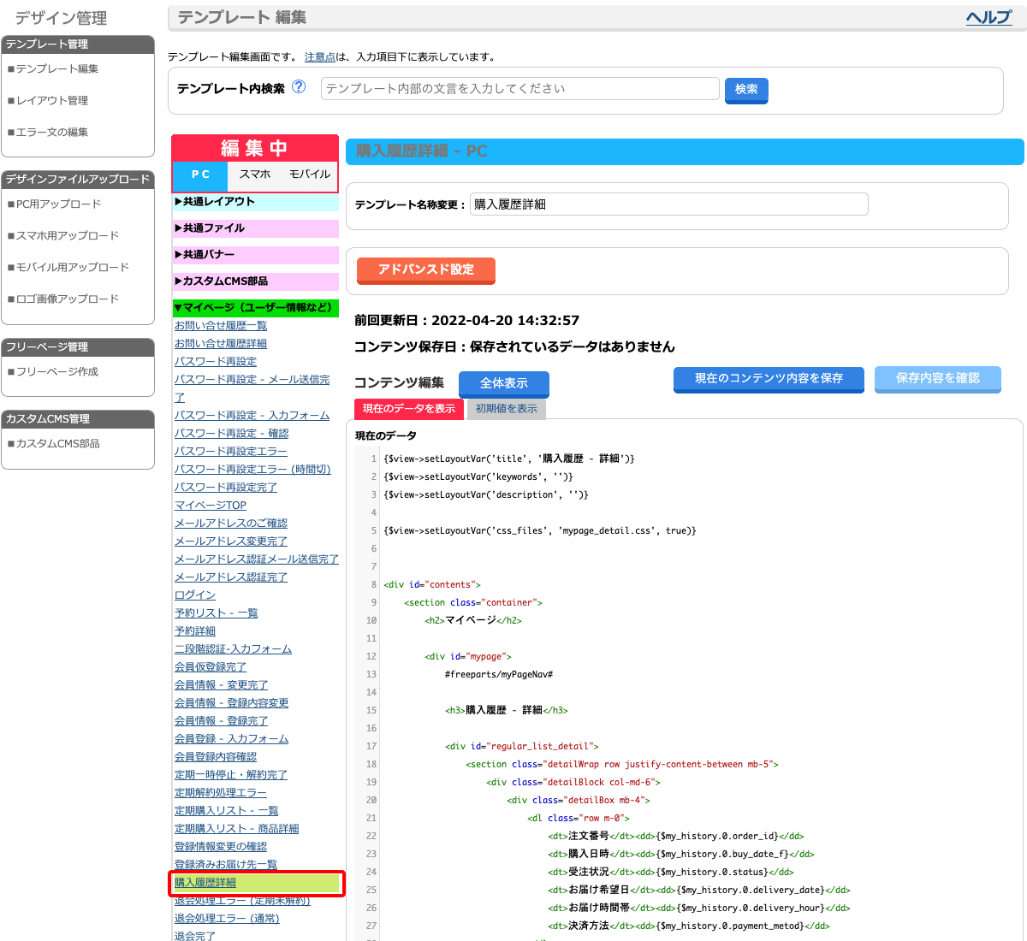Switch to the スマホ tab
Image resolution: width=1027 pixels, height=941 pixels.
click(x=255, y=175)
